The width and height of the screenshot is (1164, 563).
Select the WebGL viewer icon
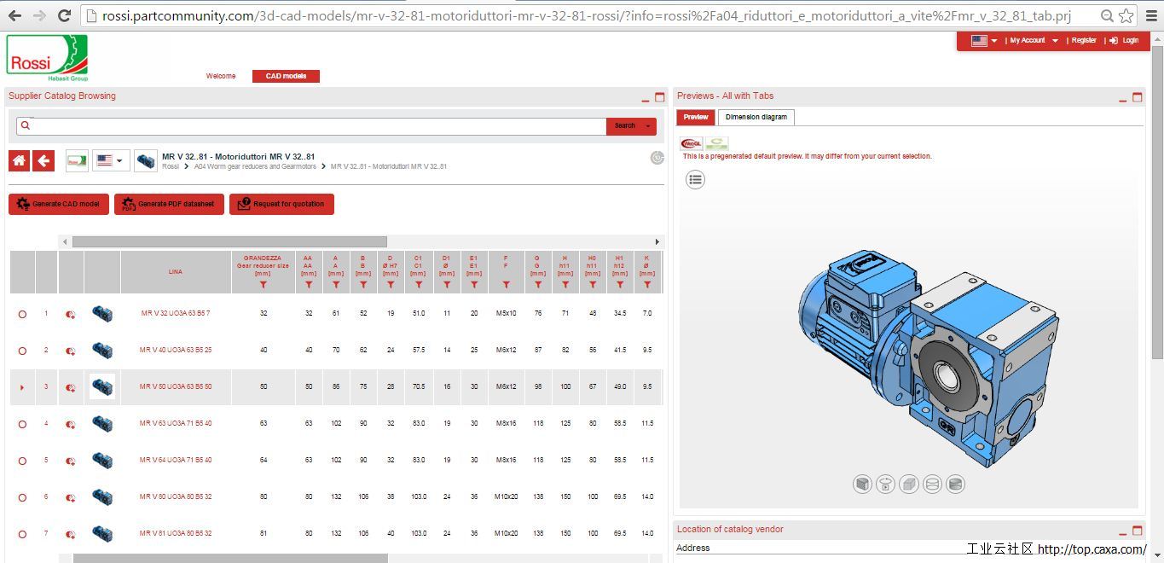(691, 144)
